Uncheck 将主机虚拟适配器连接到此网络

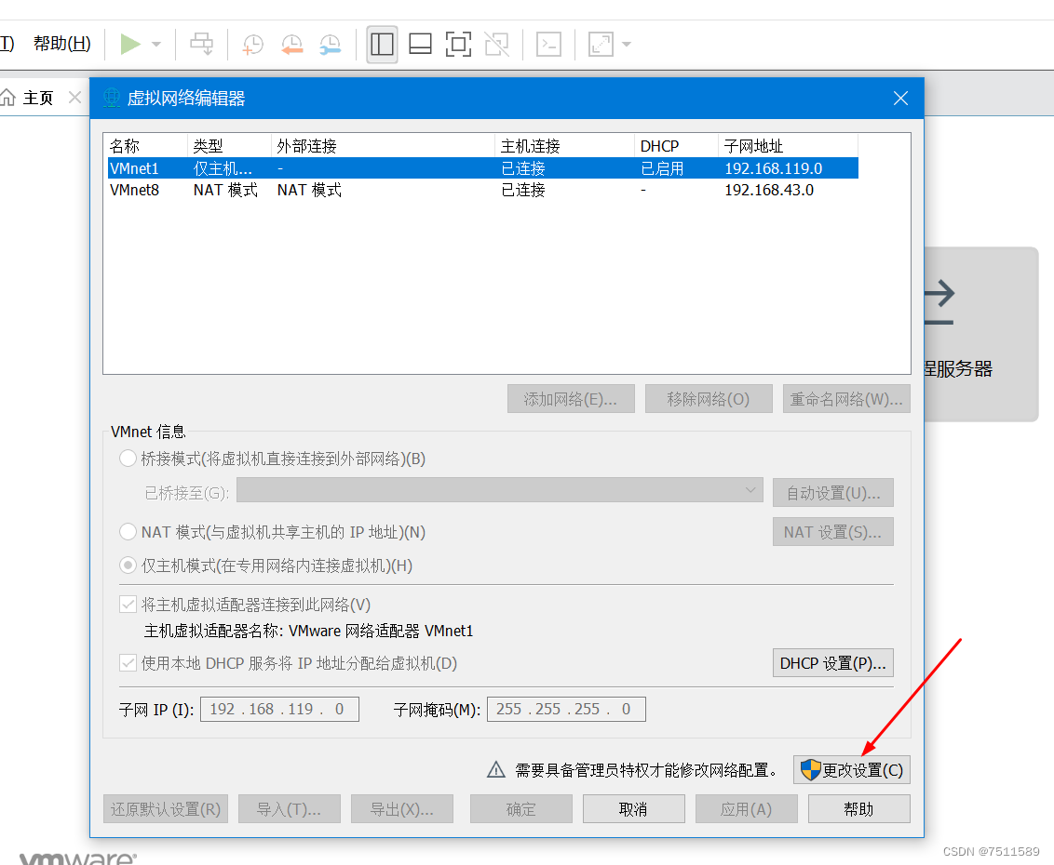point(128,603)
